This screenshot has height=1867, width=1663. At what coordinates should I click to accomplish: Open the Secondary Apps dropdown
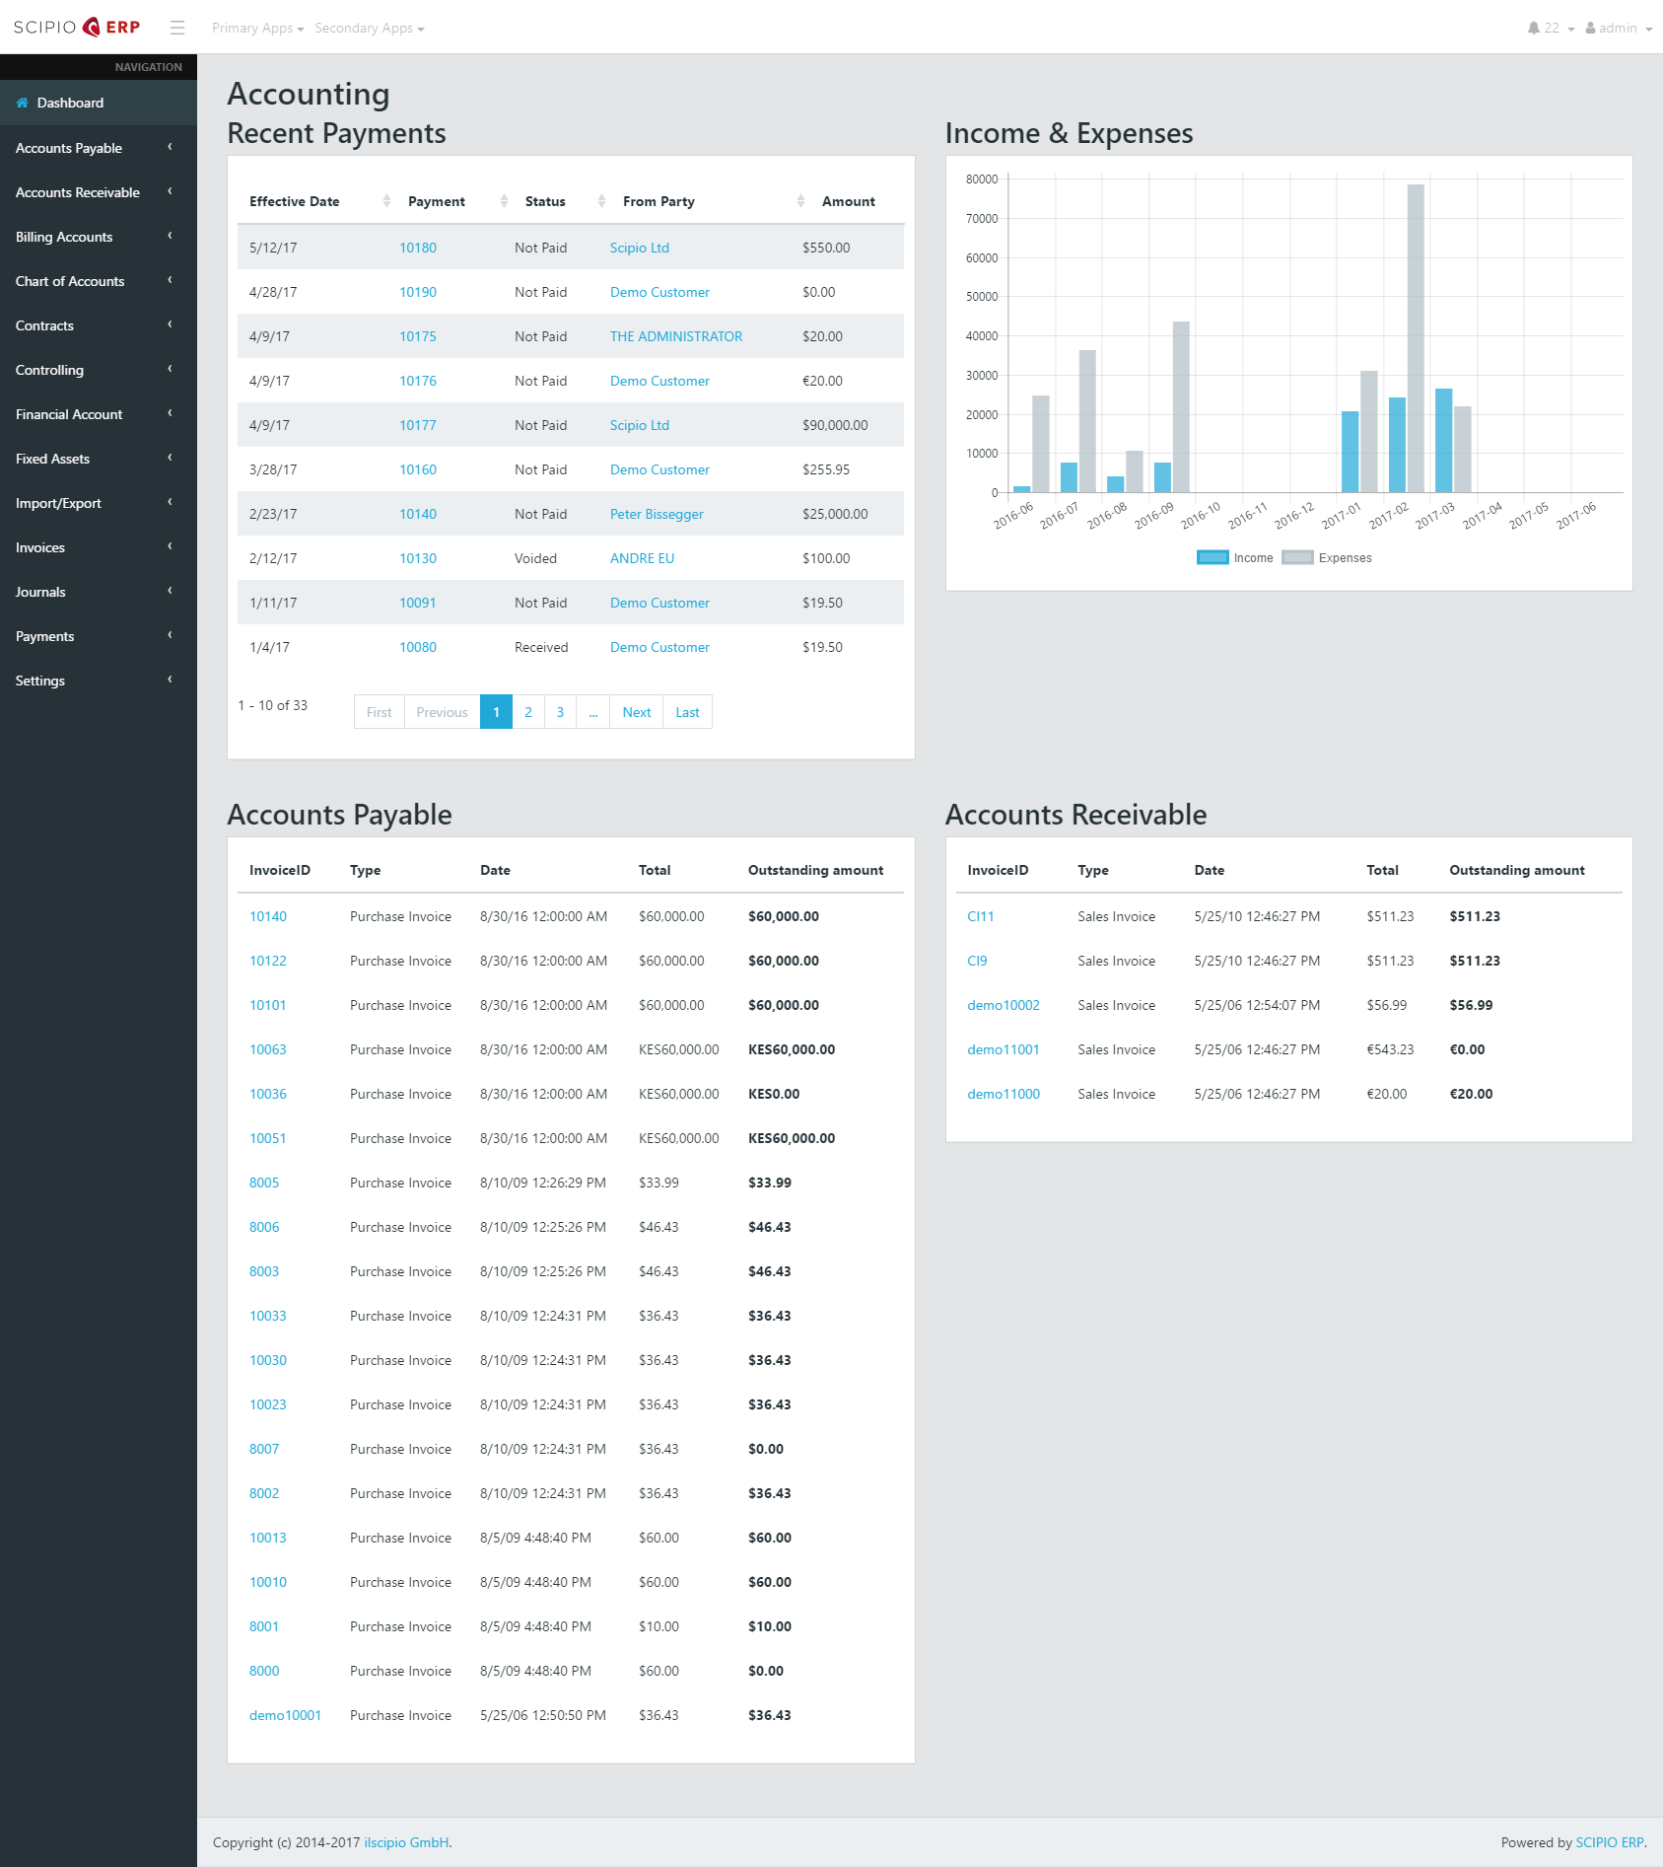pyautogui.click(x=369, y=28)
